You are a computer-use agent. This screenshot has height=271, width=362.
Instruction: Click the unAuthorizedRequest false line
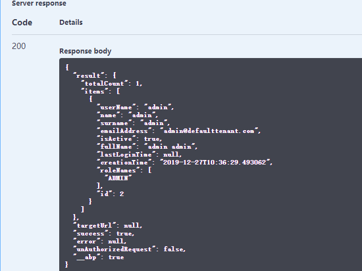(x=129, y=249)
